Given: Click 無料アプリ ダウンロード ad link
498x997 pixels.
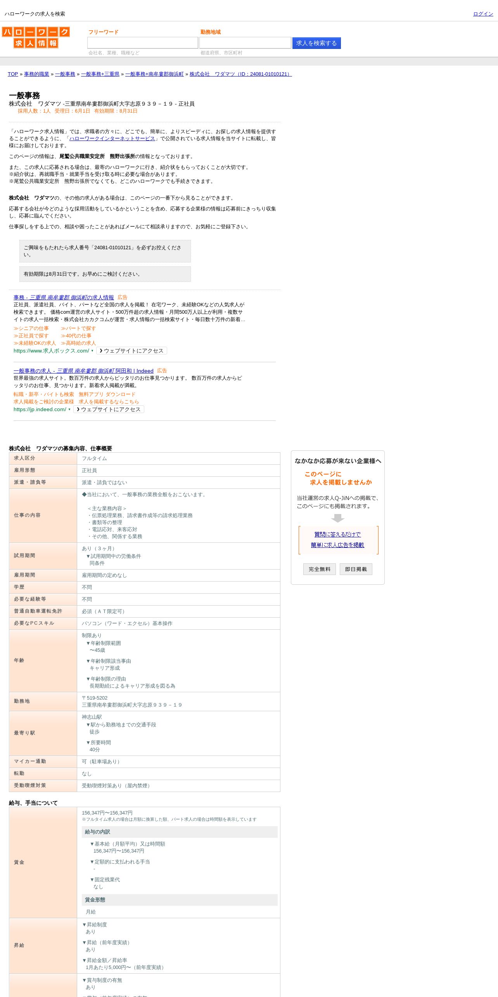Looking at the screenshot, I should 107,394.
